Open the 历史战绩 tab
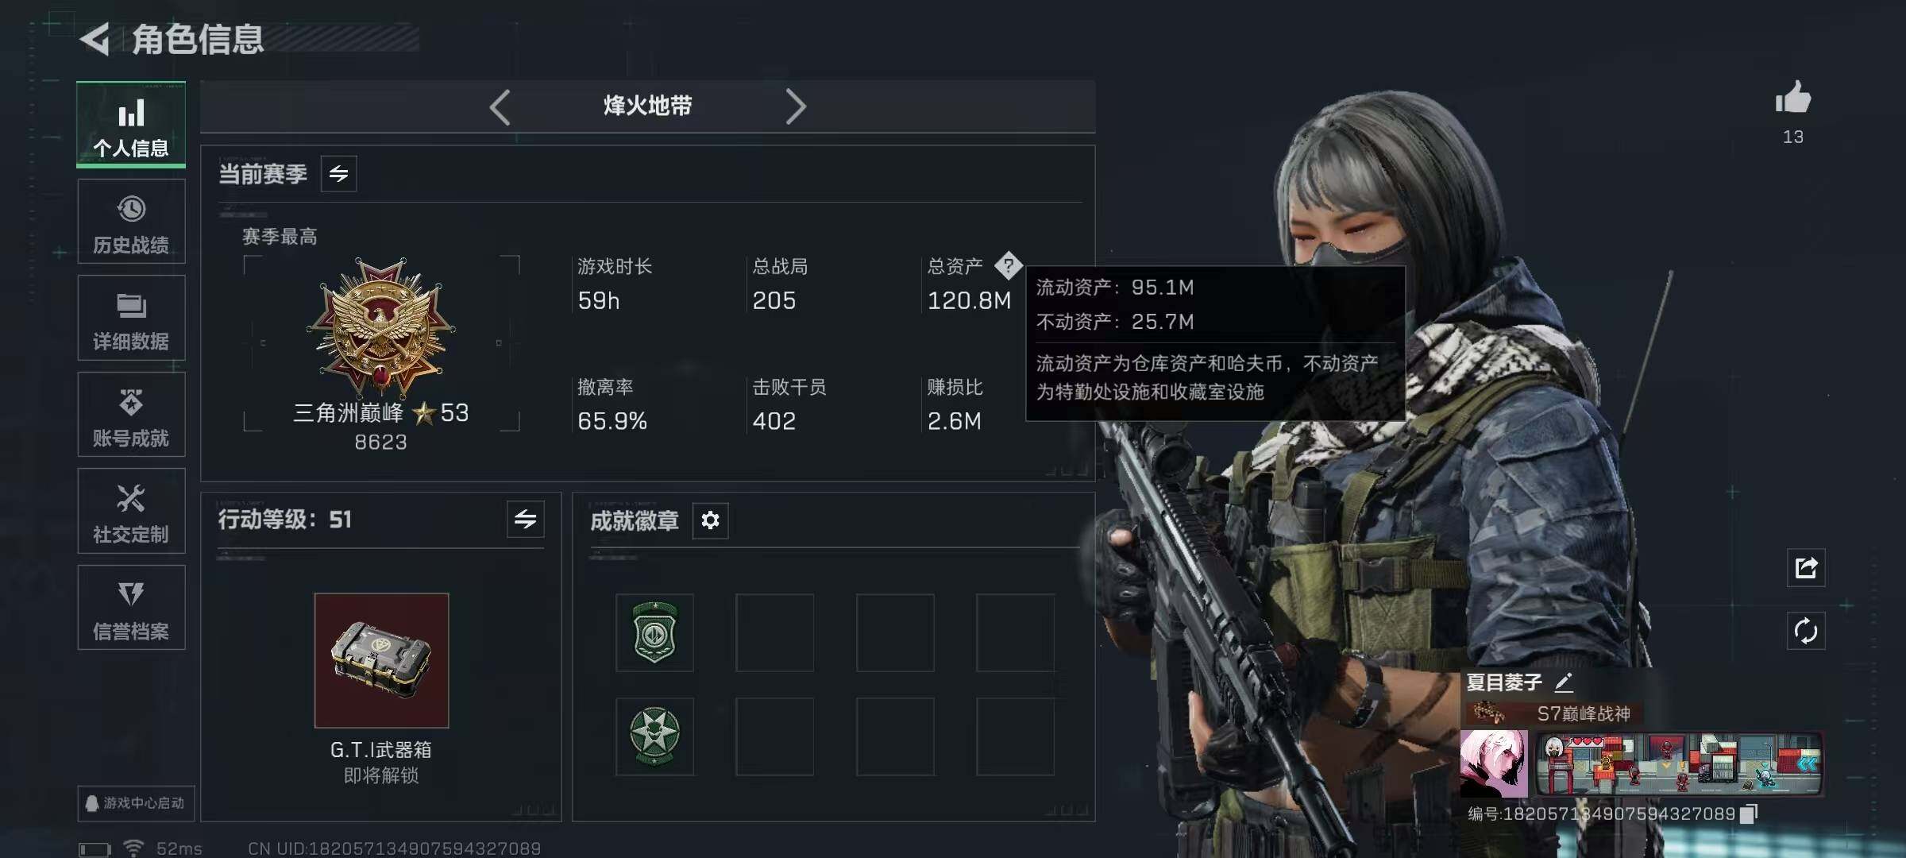This screenshot has height=858, width=1906. (131, 222)
